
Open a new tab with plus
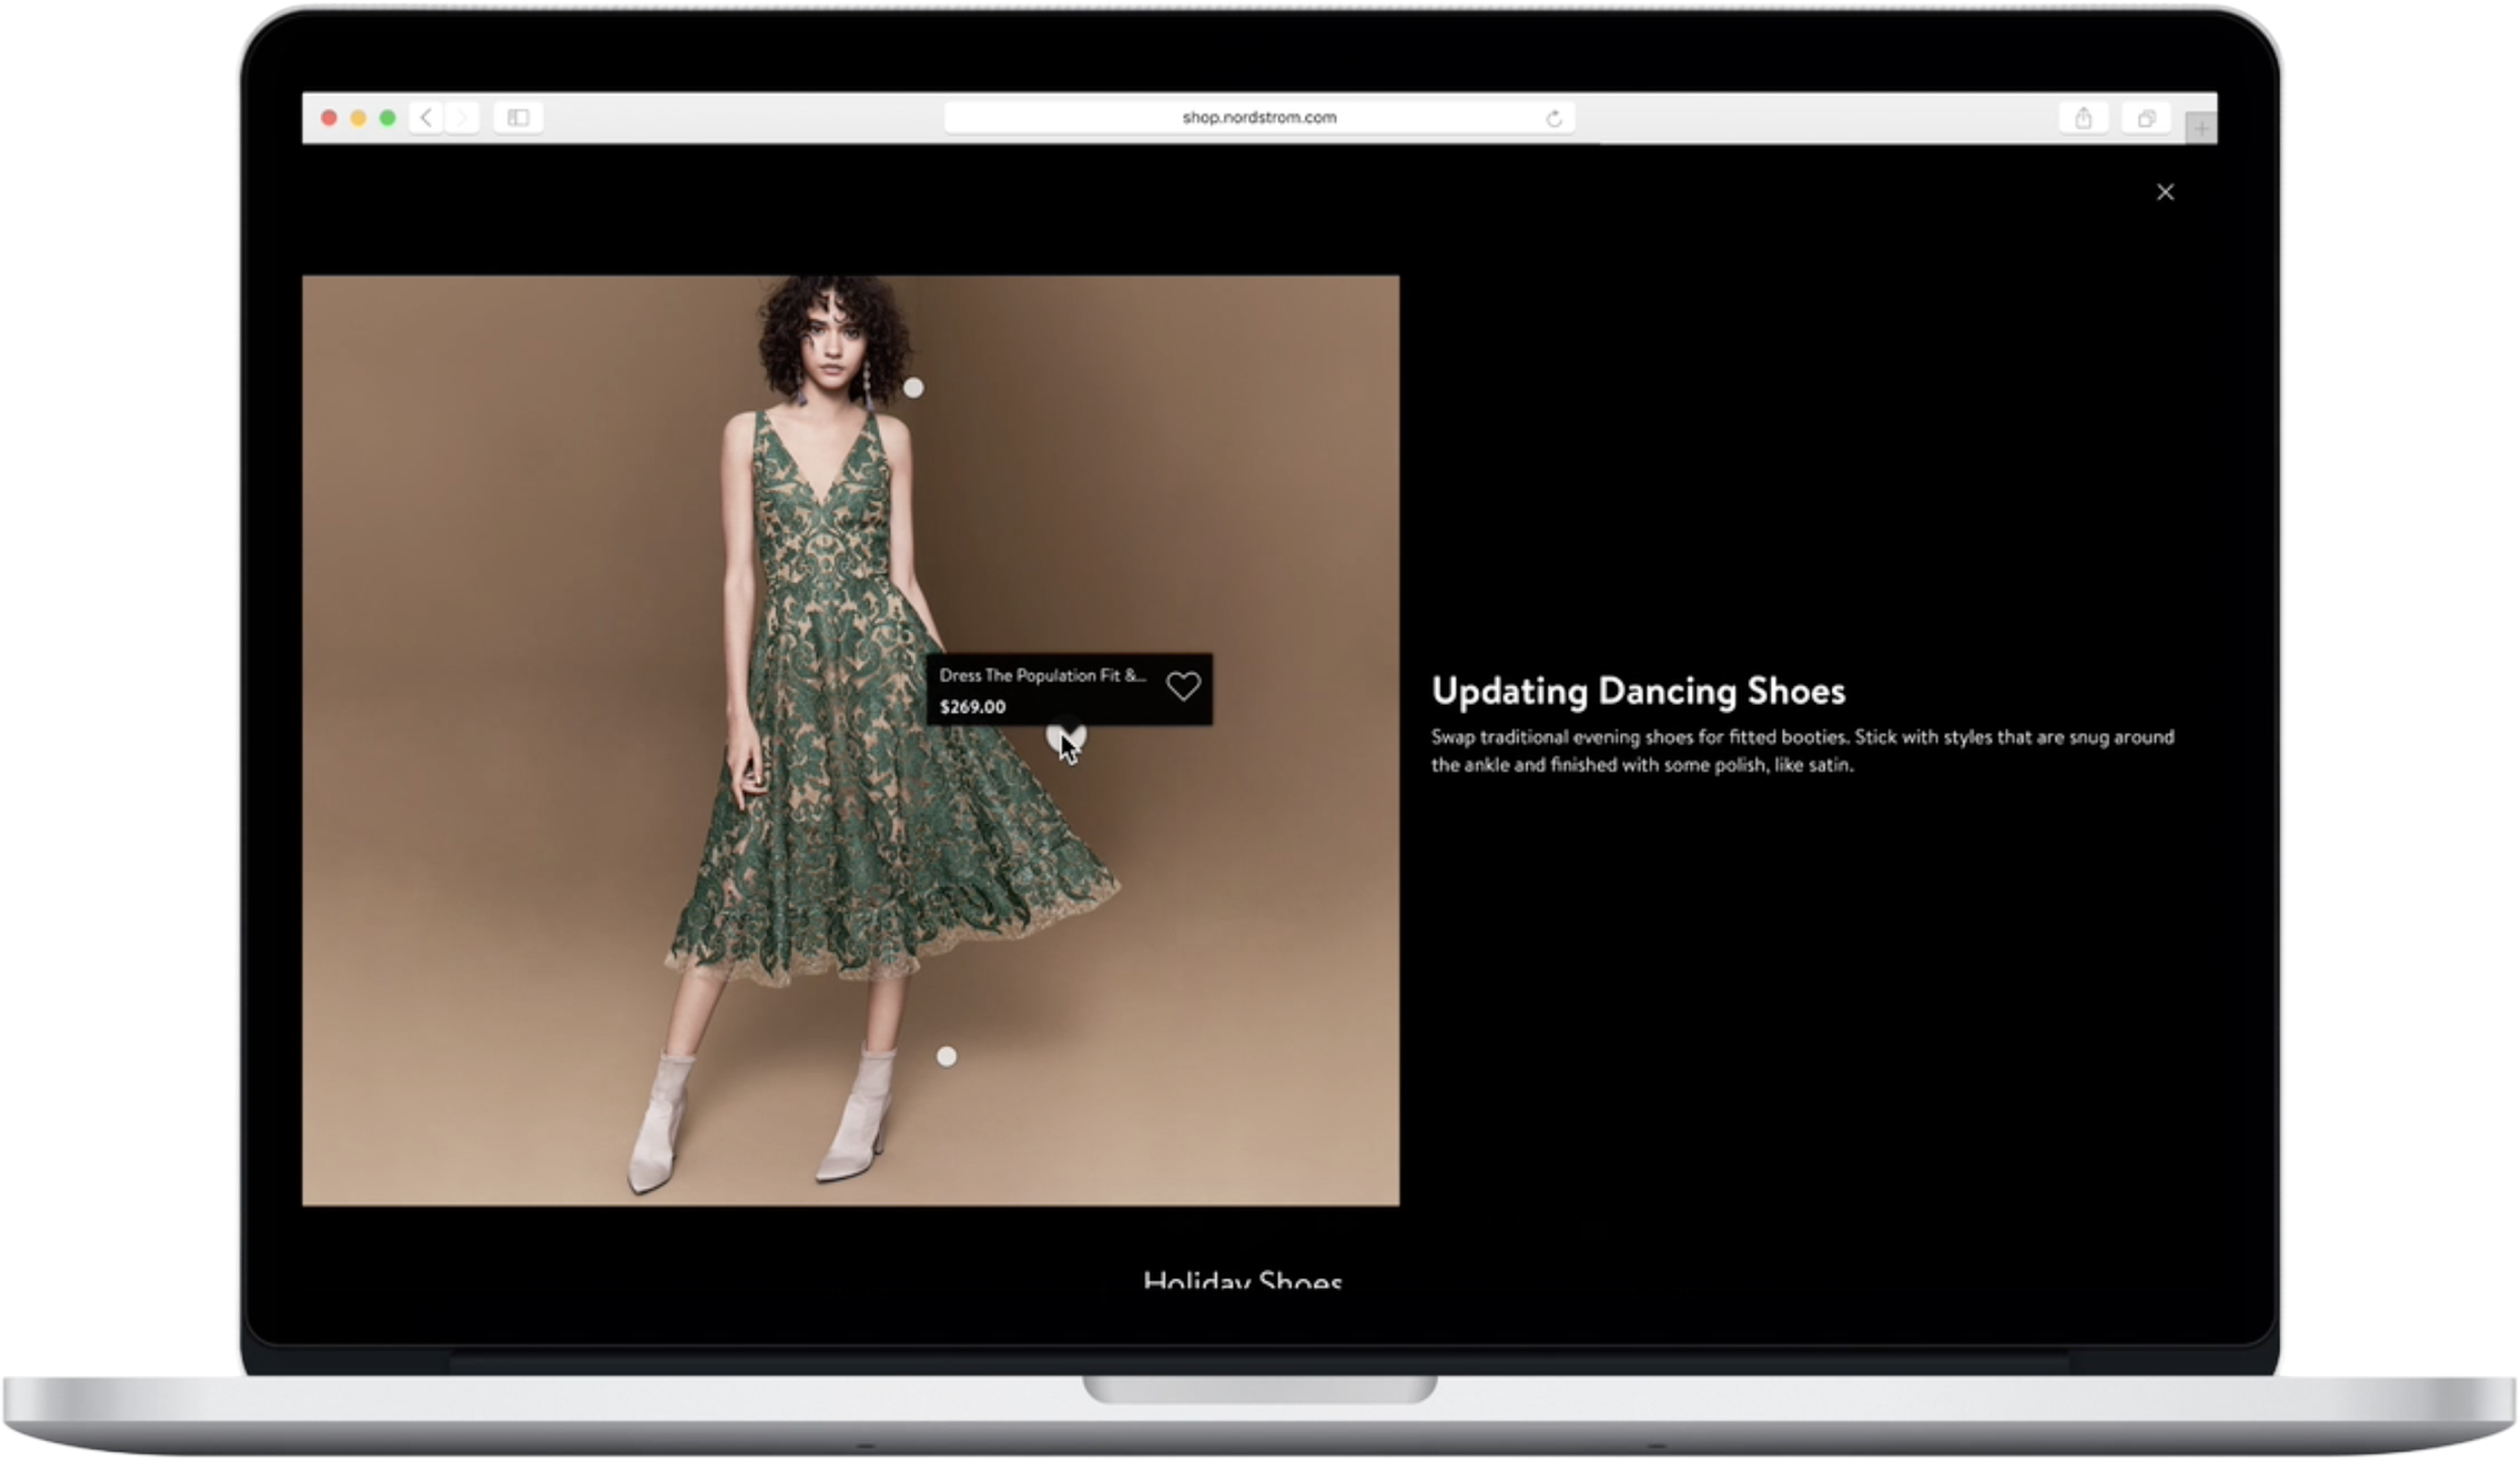tap(2201, 128)
